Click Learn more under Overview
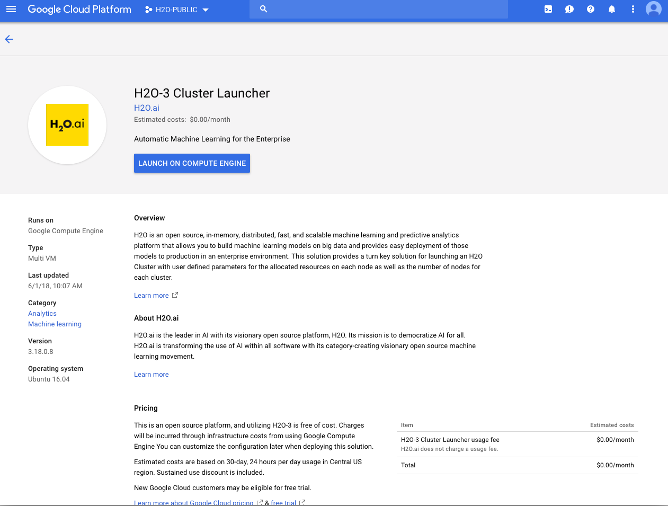This screenshot has width=668, height=506. tap(152, 296)
